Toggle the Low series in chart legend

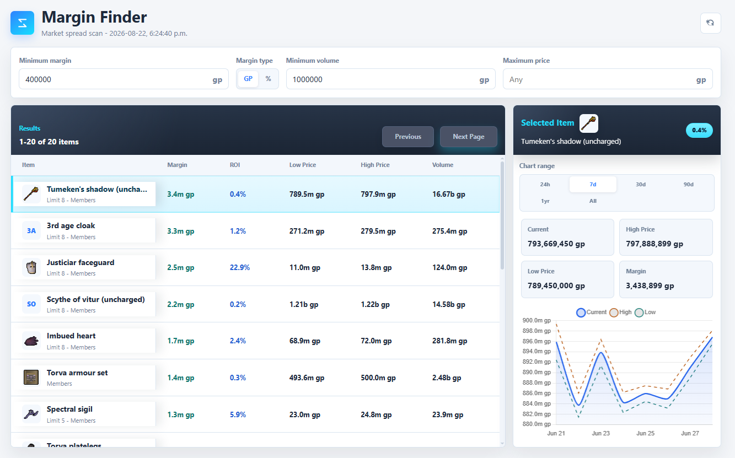[x=645, y=312]
